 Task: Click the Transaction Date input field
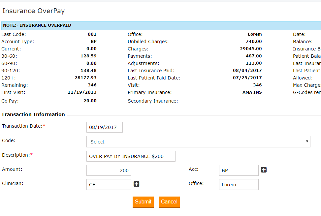[104, 127]
